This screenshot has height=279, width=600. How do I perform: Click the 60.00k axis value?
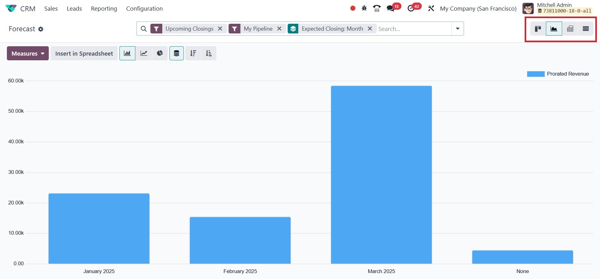16,81
